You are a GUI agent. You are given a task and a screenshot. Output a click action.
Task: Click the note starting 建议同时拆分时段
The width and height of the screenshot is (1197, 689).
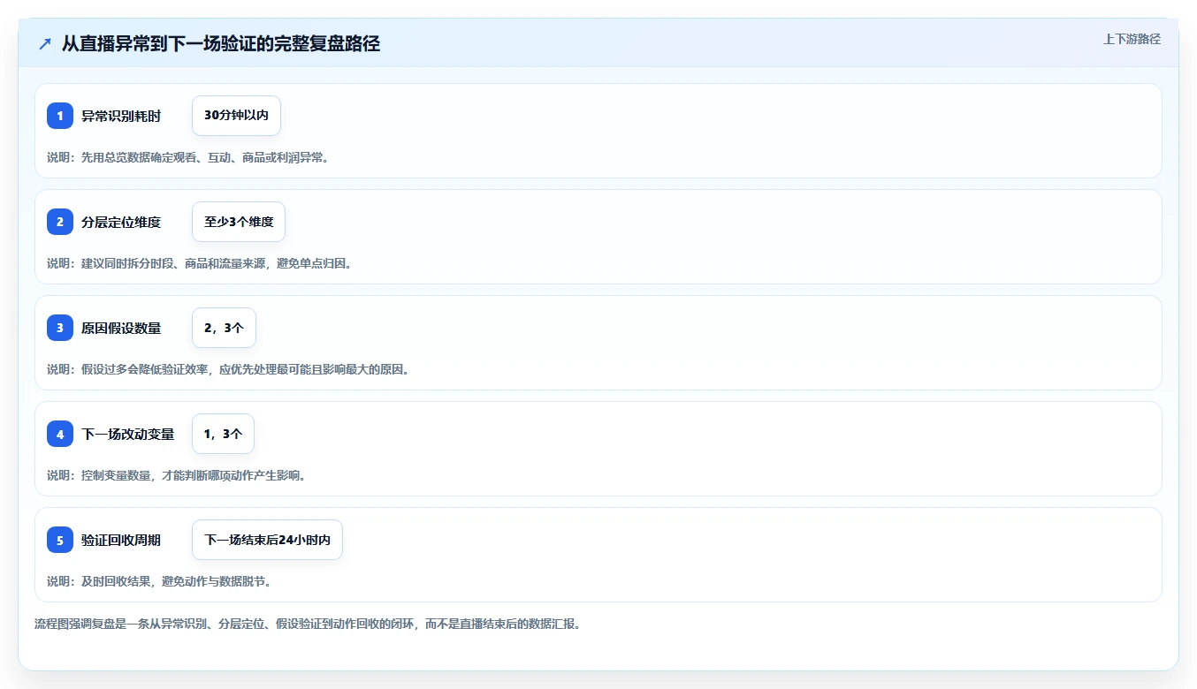pyautogui.click(x=200, y=263)
